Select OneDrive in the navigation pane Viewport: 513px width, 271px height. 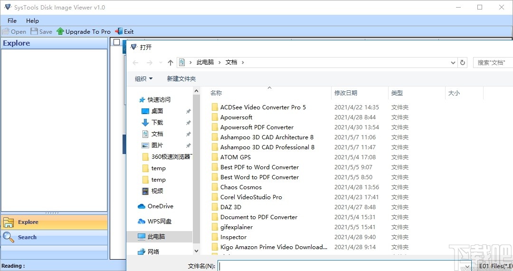[161, 206]
